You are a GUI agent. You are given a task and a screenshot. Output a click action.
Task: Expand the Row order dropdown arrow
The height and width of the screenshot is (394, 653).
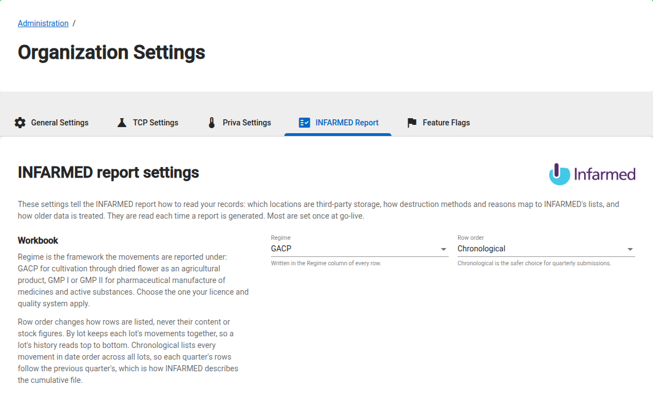coord(630,249)
